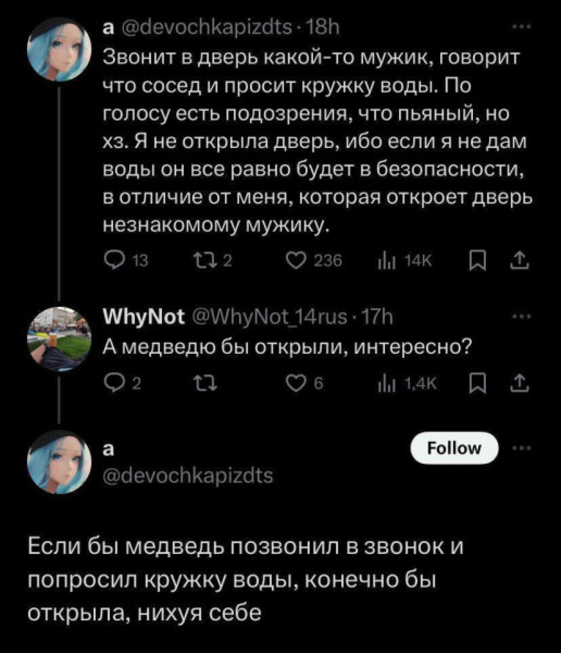Viewport: 561px width, 653px height.
Task: Open @devochkapizdts handle in the bottom tweet
Action: [188, 474]
